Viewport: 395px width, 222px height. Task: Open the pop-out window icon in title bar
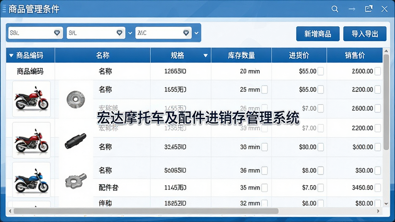coord(369,9)
